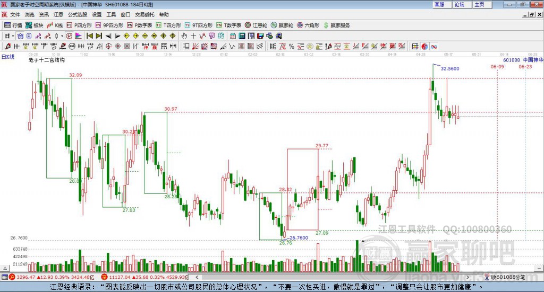
Task: Click the 601088 stock code label
Action: 512,60
